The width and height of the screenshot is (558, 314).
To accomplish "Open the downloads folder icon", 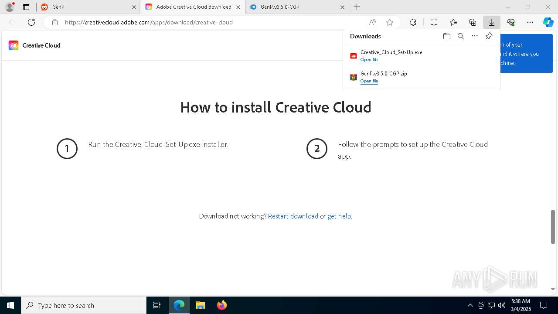I will point(446,36).
